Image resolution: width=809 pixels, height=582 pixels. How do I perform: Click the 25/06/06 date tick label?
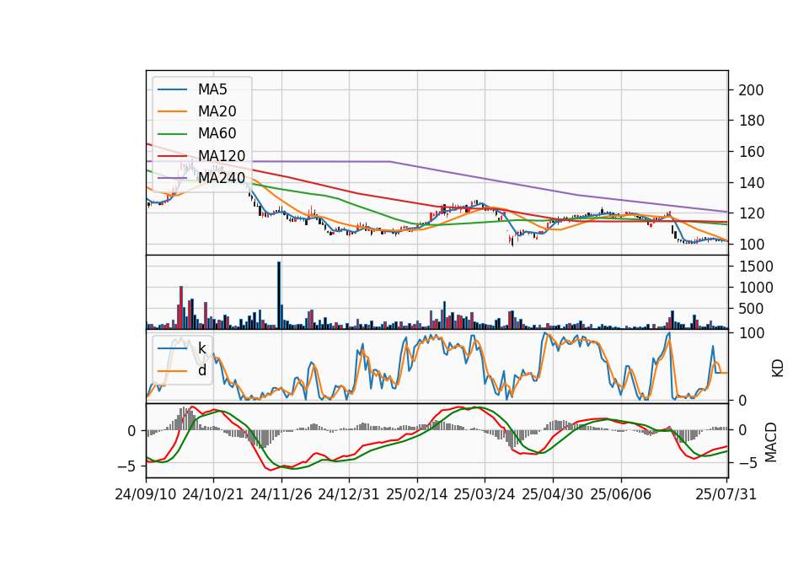tap(621, 494)
